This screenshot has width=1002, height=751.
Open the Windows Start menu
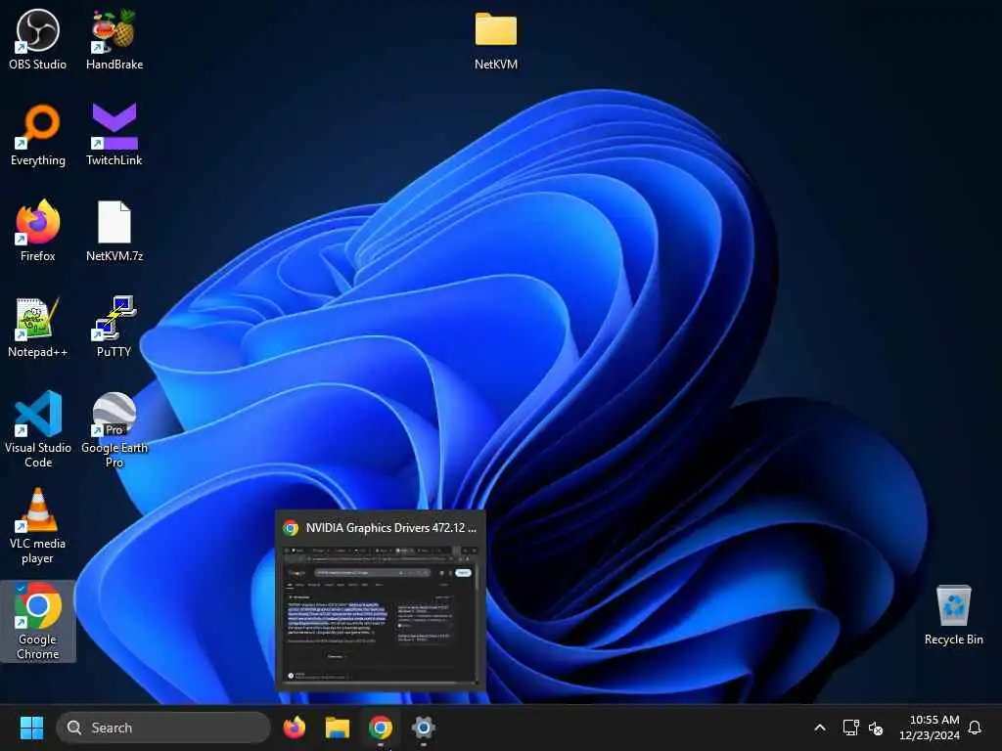(x=31, y=728)
